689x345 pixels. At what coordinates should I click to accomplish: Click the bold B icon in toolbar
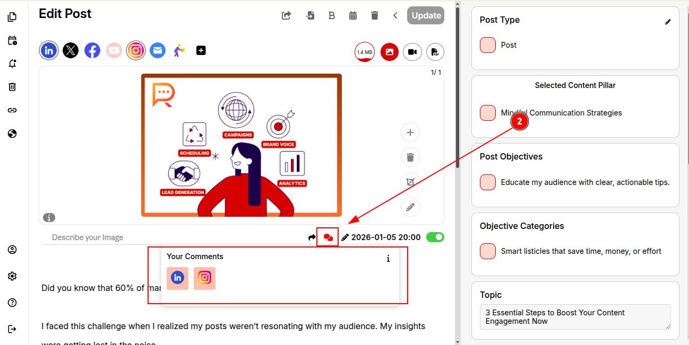coord(332,15)
